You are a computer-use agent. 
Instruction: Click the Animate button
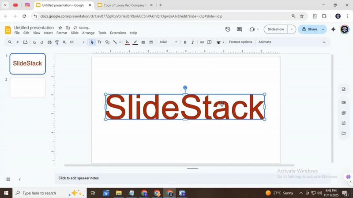click(x=265, y=42)
